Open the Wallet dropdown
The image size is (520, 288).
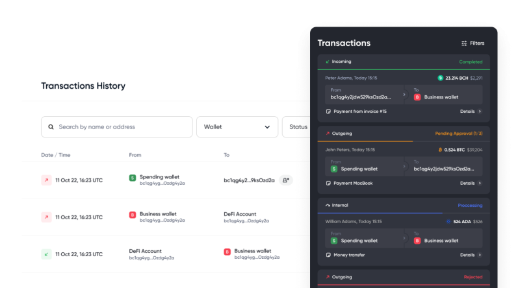pyautogui.click(x=237, y=126)
